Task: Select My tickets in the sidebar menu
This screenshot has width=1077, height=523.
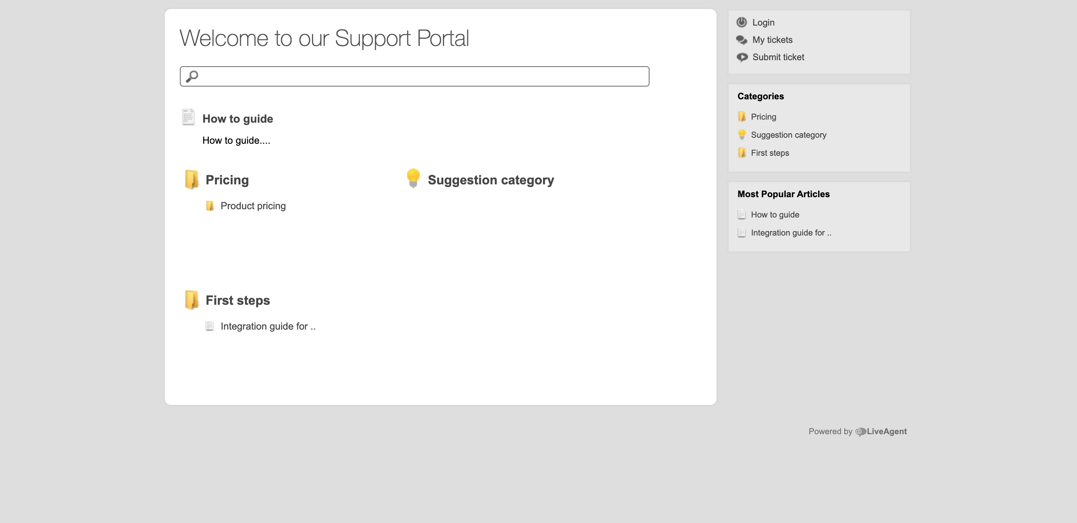Action: point(772,39)
